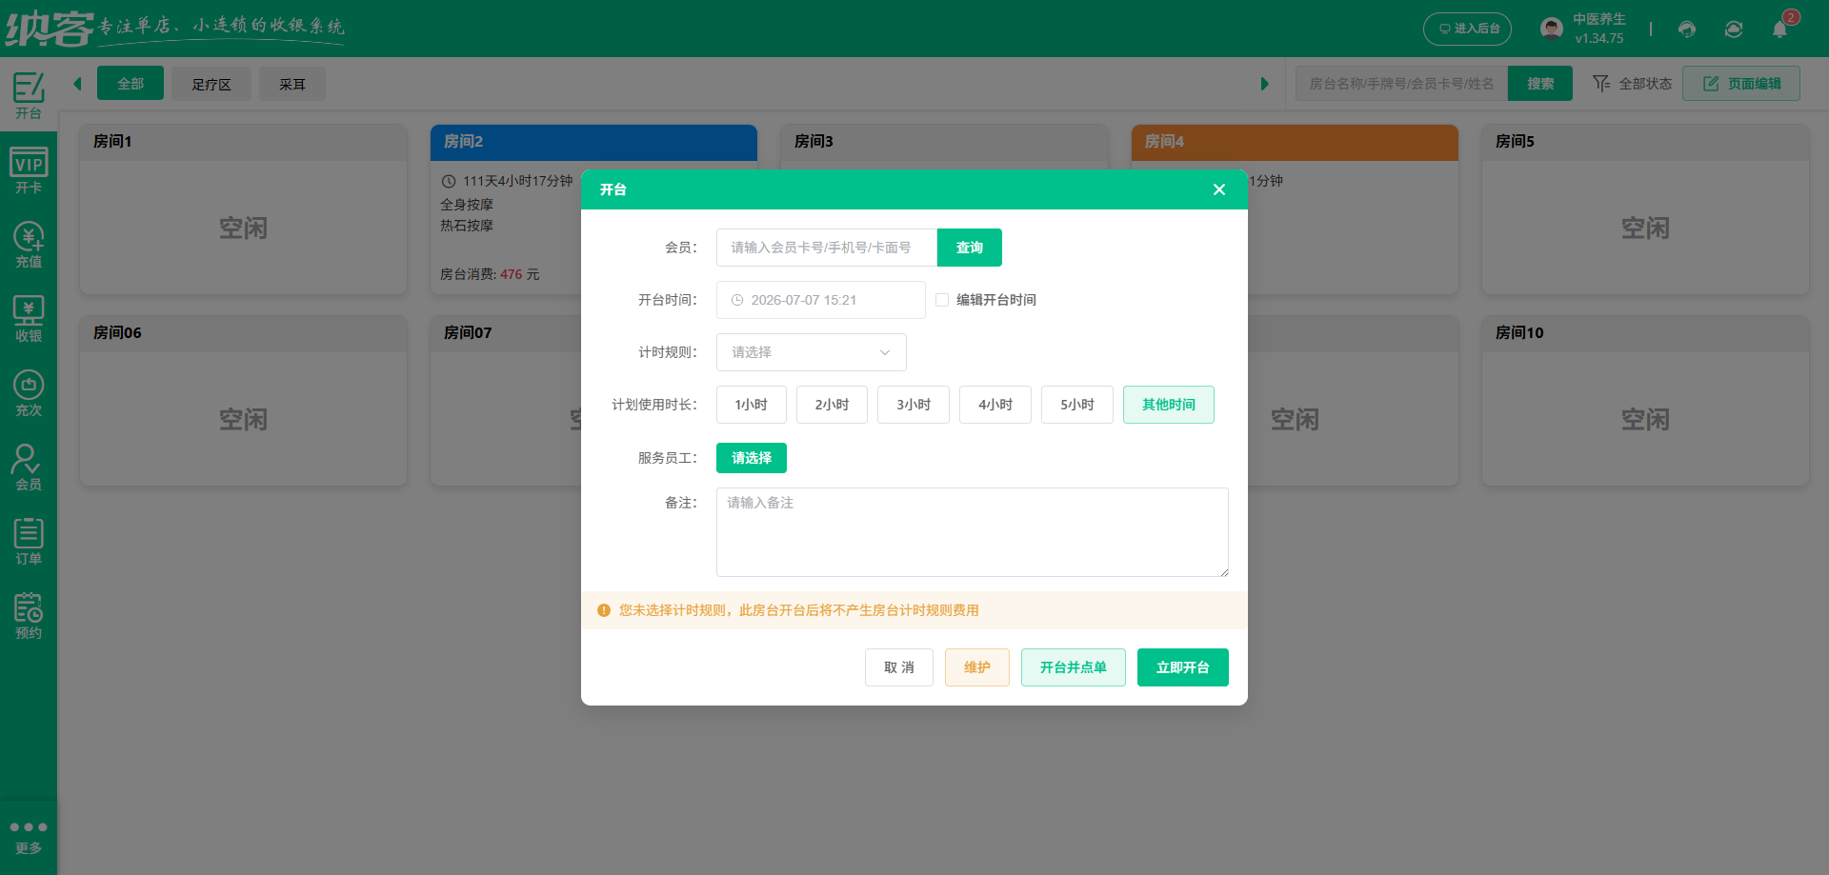This screenshot has height=875, width=1829.
Task: Click the 开台并点单 button
Action: coord(1074,667)
